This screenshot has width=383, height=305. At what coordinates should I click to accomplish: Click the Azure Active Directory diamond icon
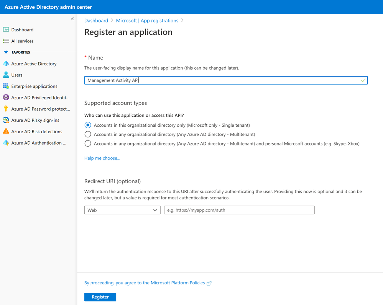click(x=6, y=64)
